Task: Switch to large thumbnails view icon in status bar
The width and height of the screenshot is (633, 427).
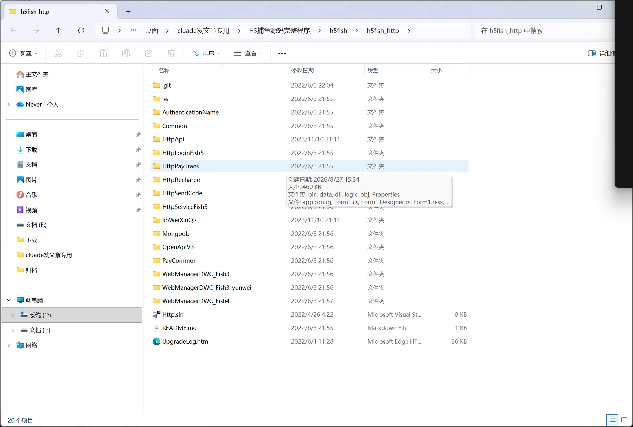Action: click(624, 420)
